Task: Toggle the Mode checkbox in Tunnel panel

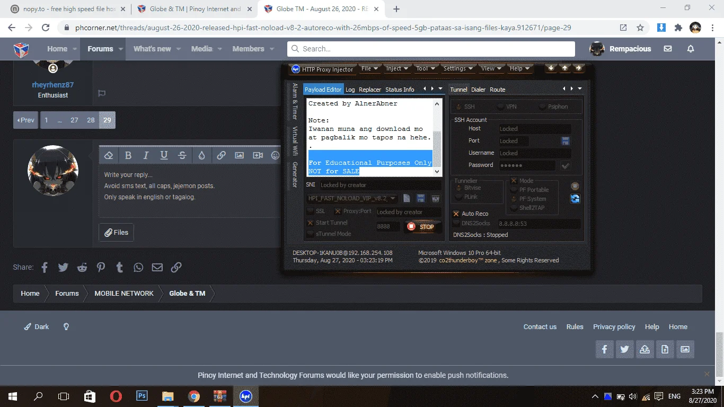Action: click(x=514, y=181)
